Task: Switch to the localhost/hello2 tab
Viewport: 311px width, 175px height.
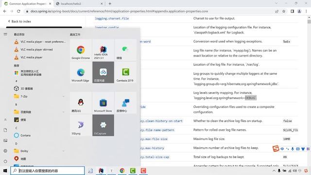Action: [x=79, y=4]
